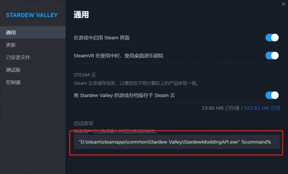The width and height of the screenshot is (288, 174).
Task: Click the STEAM 云 section header
Action: pyautogui.click(x=85, y=75)
